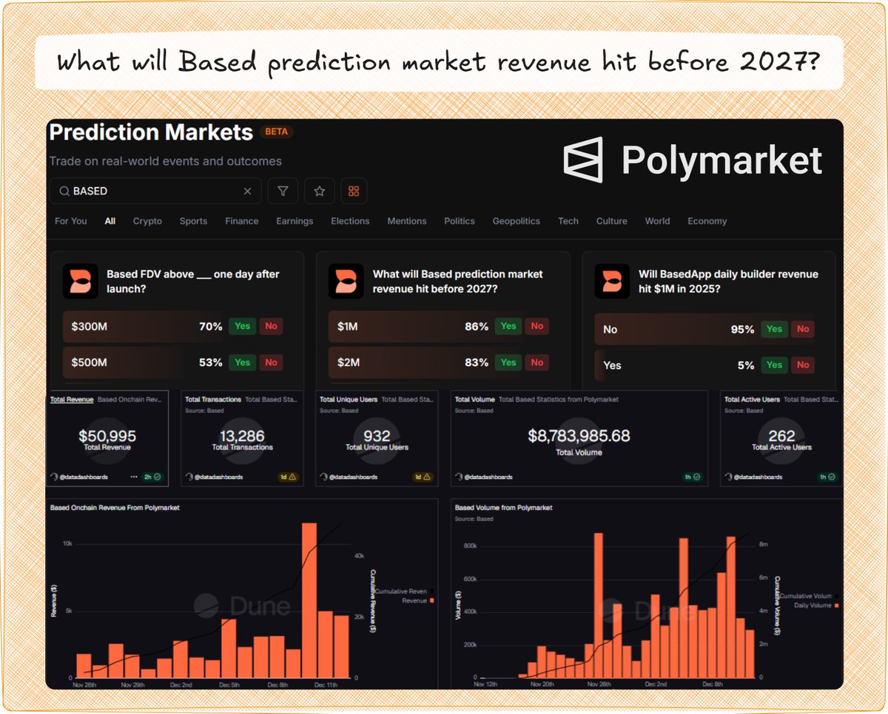Click the 1h status badge on Total Active Users
Screen dimensions: 888x714
click(827, 477)
